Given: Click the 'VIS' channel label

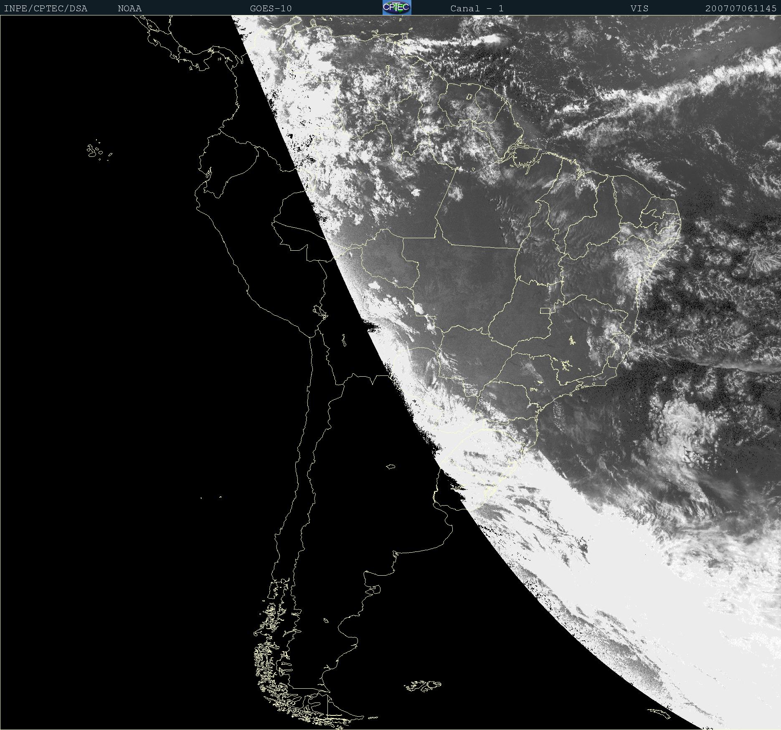Looking at the screenshot, I should pos(639,8).
